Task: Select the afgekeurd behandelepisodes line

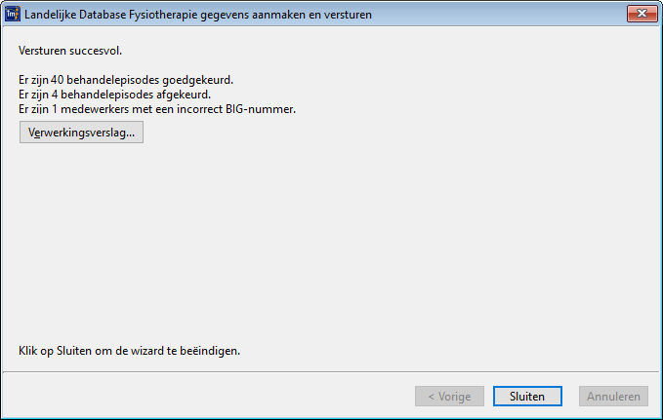Action: coord(121,95)
